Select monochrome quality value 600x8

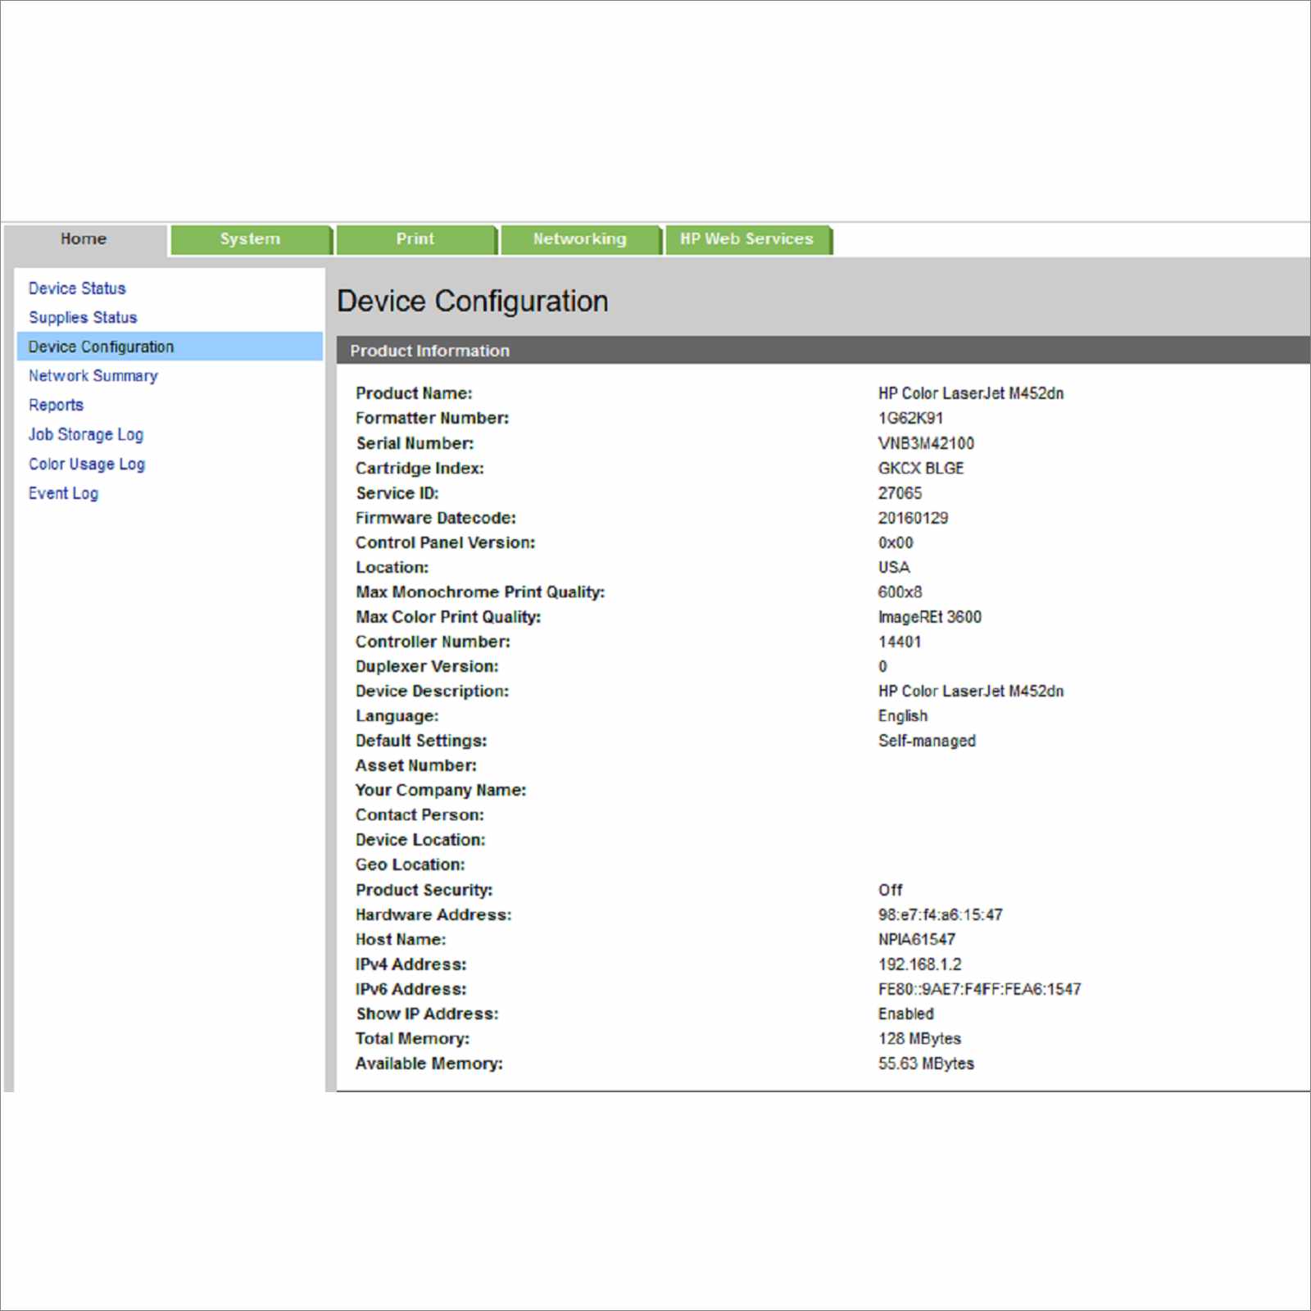tap(900, 592)
